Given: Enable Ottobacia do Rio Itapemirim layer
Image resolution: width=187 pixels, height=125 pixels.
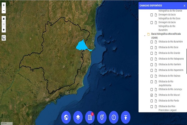Looking at the screenshot, I should (151, 70).
